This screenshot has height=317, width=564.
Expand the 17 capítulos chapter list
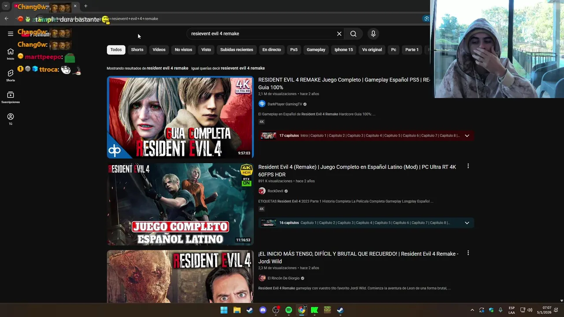[467, 136]
